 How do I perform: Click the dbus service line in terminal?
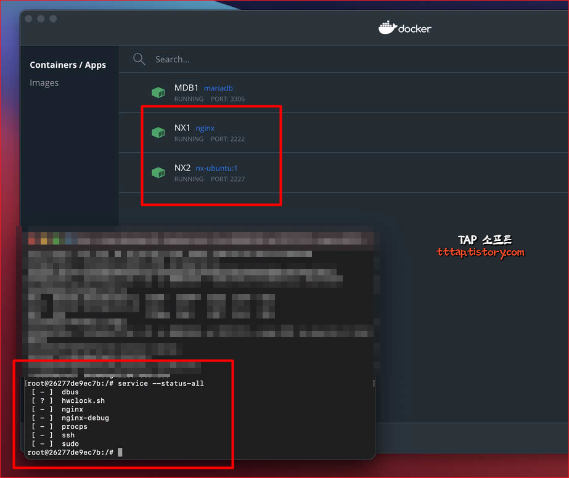(55, 392)
